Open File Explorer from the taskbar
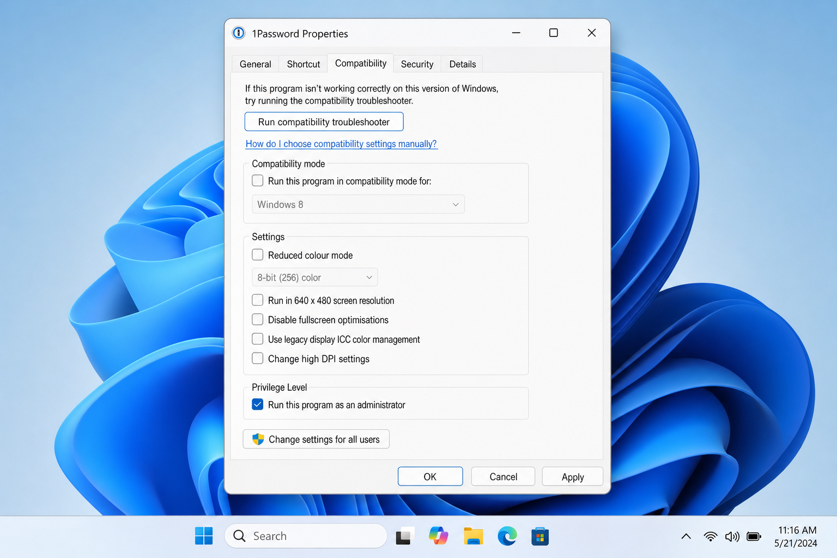 [473, 536]
